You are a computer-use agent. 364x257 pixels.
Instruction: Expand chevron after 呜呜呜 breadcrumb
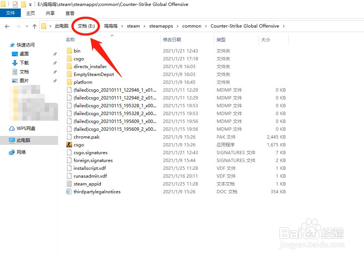coord(122,26)
